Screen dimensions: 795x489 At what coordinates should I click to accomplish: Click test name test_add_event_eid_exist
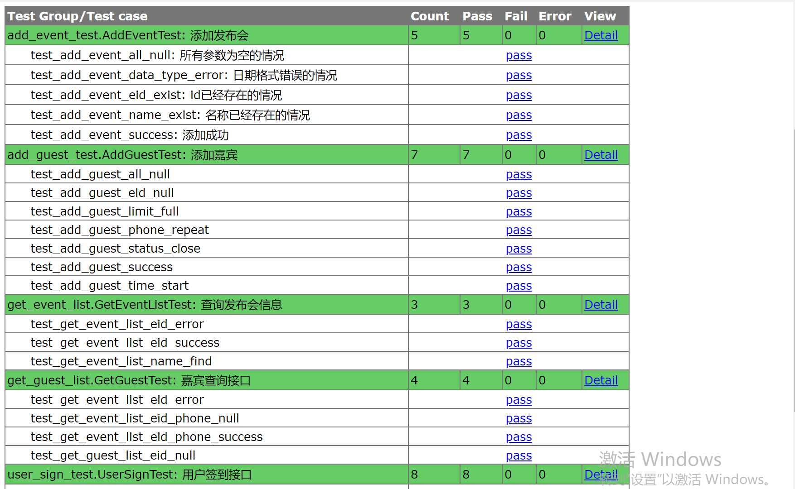156,95
